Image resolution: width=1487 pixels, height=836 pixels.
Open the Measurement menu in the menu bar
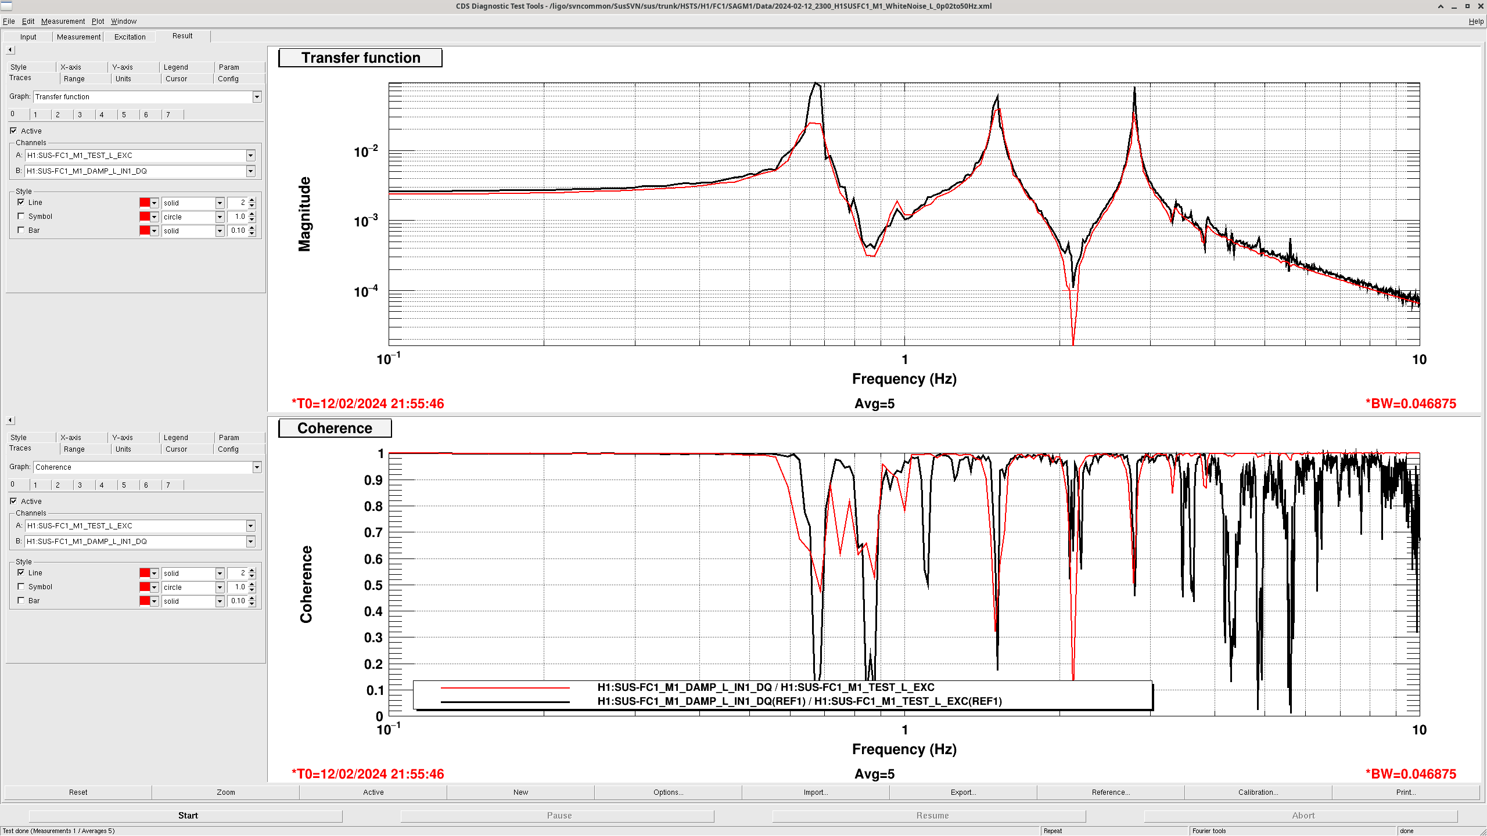(x=63, y=21)
